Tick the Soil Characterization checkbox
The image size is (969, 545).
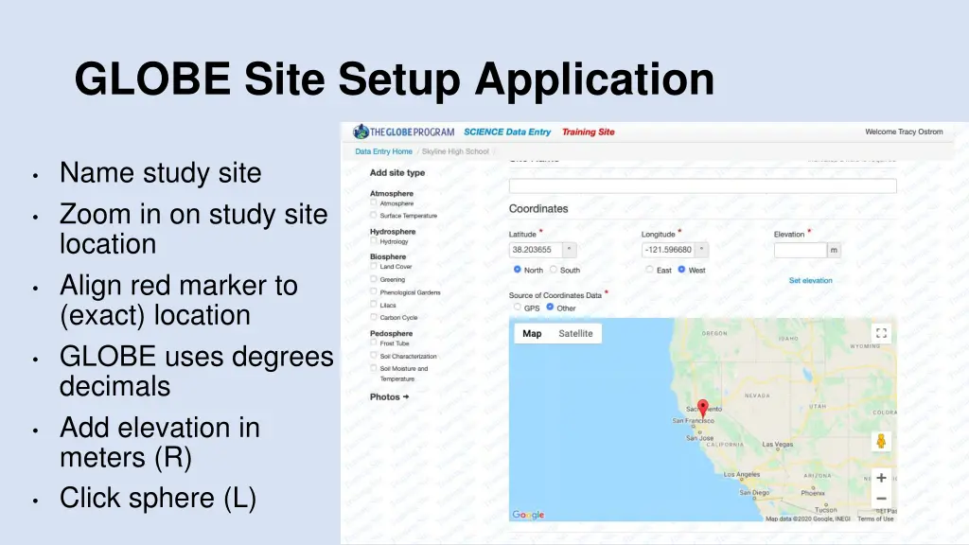click(373, 356)
